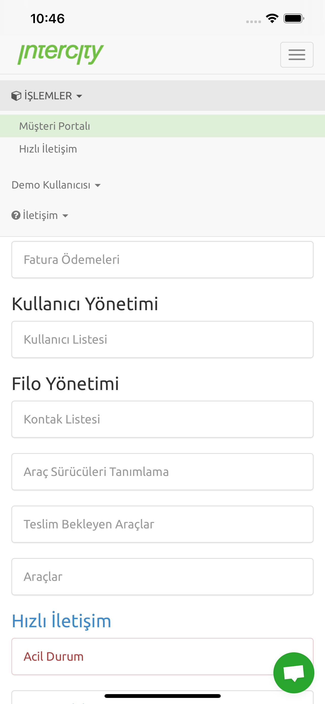Image resolution: width=325 pixels, height=704 pixels.
Task: Tap the green chat bubble icon
Action: 294,673
